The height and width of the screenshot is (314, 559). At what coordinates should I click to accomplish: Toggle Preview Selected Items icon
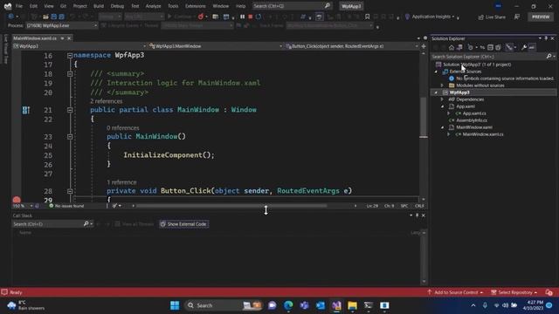(532, 47)
